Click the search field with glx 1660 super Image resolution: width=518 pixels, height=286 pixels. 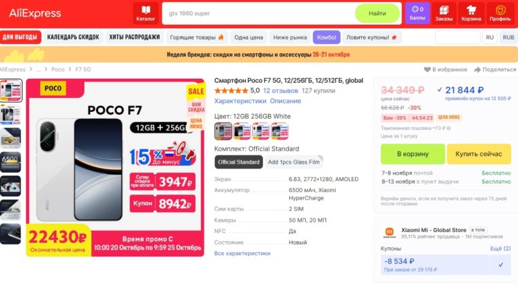click(x=259, y=13)
